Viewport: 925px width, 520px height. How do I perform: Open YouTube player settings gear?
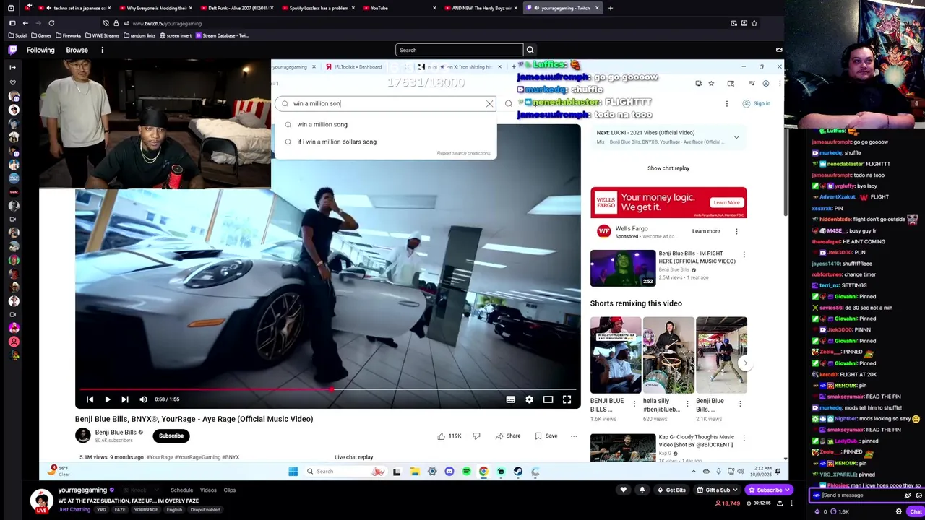pyautogui.click(x=529, y=399)
